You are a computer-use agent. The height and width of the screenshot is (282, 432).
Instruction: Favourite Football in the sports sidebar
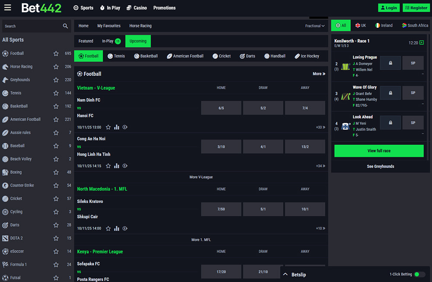(56, 54)
